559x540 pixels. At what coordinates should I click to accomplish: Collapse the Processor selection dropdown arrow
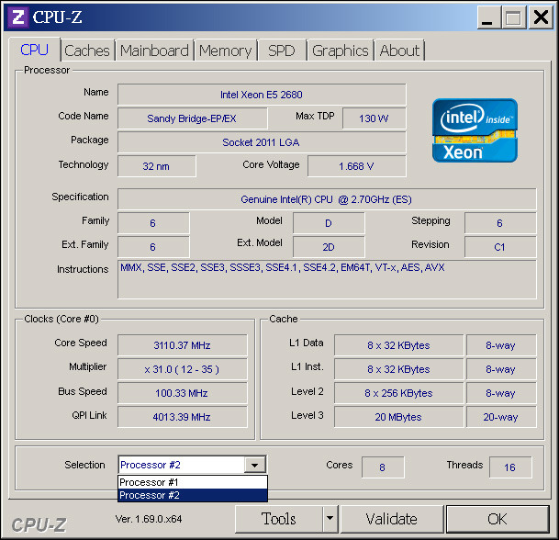(254, 465)
